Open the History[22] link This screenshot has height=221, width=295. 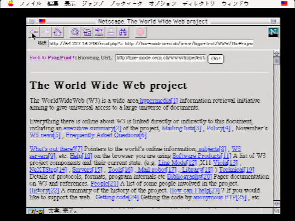tap(44, 191)
